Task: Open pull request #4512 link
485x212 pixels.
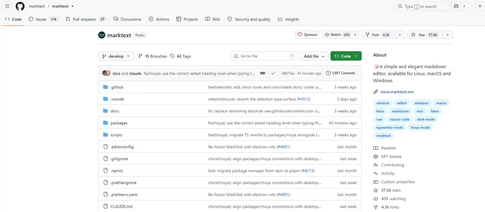Action: (x=304, y=99)
